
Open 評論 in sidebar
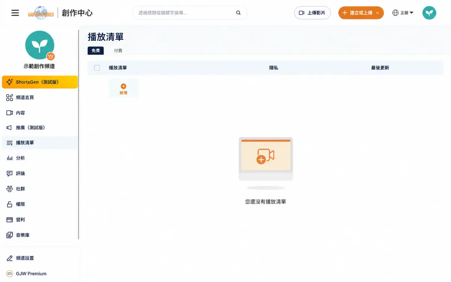point(40,173)
